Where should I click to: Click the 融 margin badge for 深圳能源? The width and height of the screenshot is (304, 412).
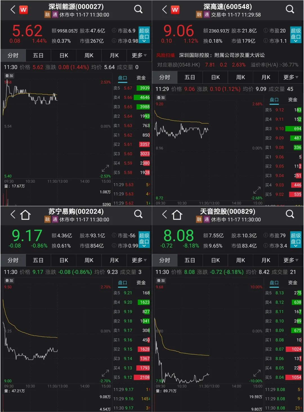tap(47, 15)
